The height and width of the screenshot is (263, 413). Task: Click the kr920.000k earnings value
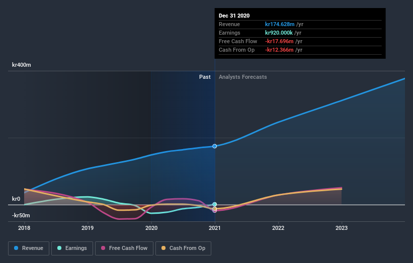pos(279,33)
